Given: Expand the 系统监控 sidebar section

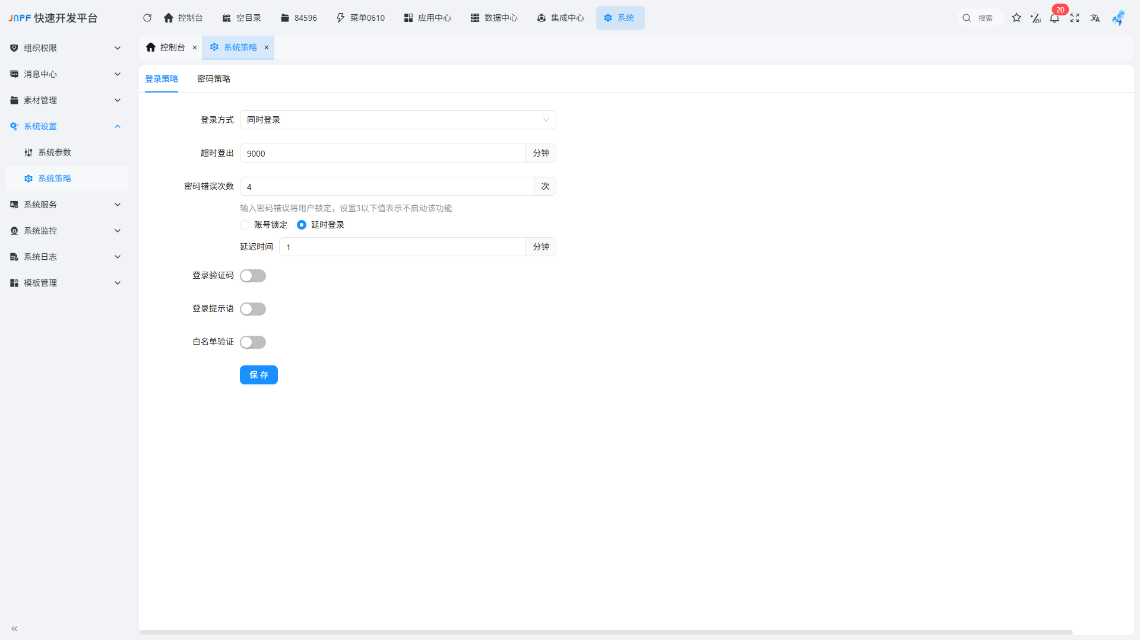Looking at the screenshot, I should coord(65,231).
